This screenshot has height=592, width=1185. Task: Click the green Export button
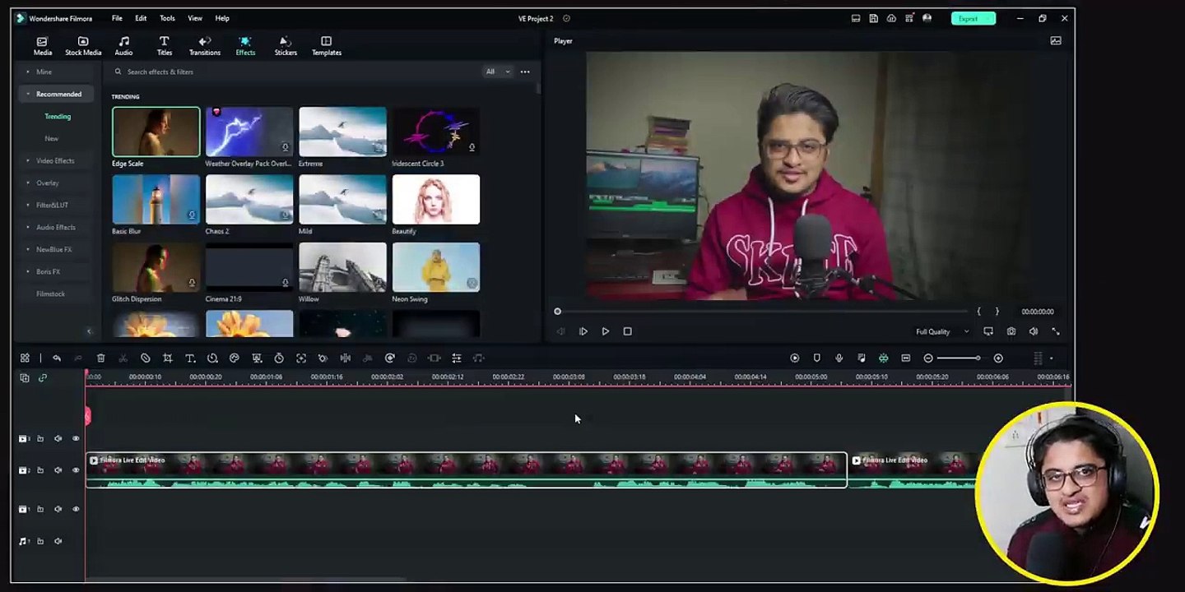[x=973, y=18]
